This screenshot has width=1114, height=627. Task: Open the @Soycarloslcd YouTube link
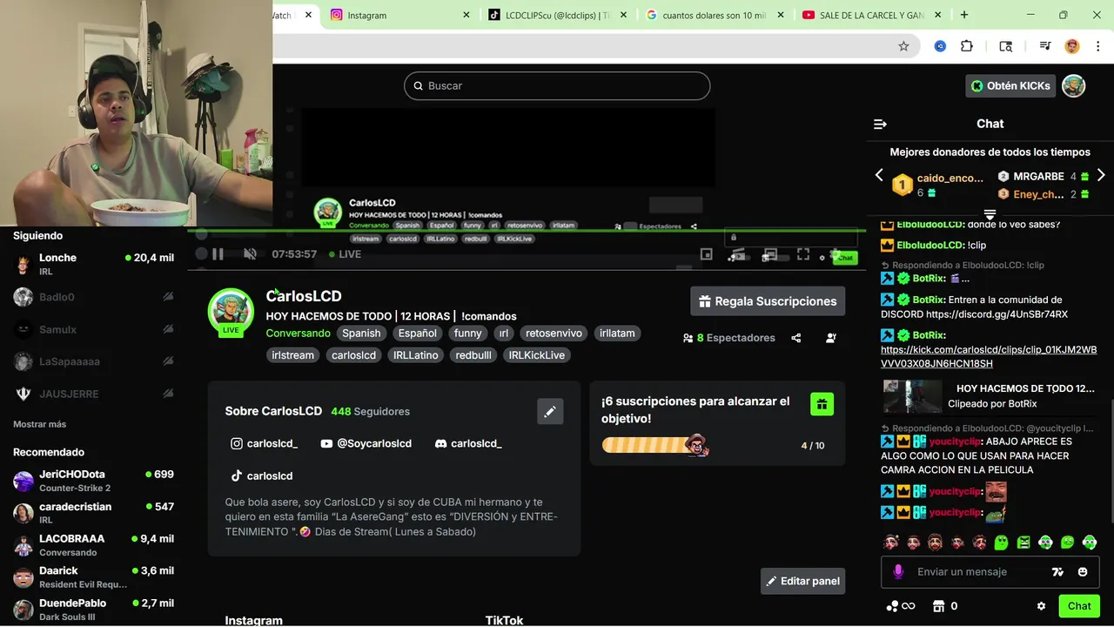(366, 443)
